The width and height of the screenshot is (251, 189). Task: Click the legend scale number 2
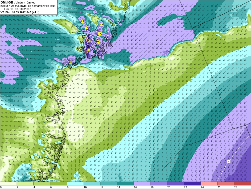pyautogui.click(x=18, y=187)
